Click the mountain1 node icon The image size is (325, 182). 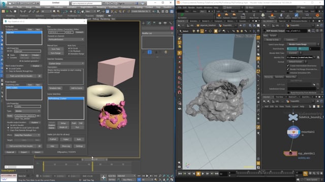pyautogui.click(x=294, y=132)
